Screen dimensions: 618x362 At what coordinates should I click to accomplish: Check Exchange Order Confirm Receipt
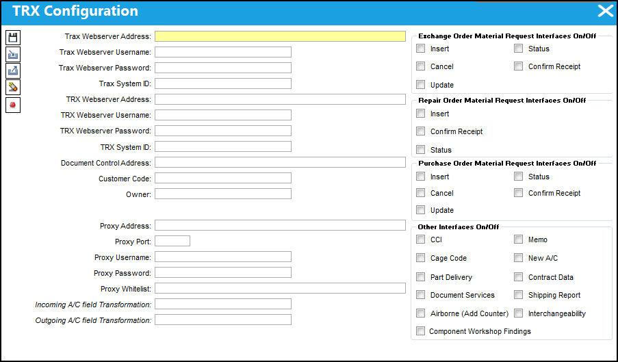point(519,66)
